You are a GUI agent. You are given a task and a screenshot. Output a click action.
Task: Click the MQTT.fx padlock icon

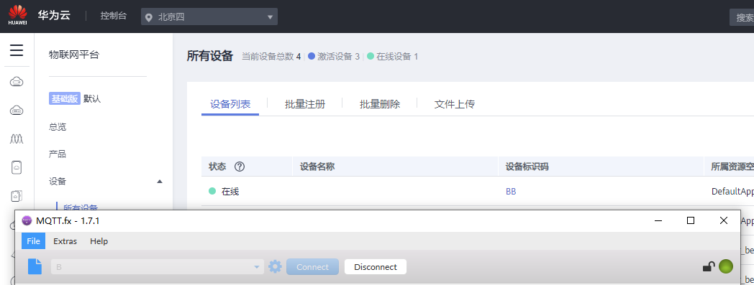tap(709, 266)
